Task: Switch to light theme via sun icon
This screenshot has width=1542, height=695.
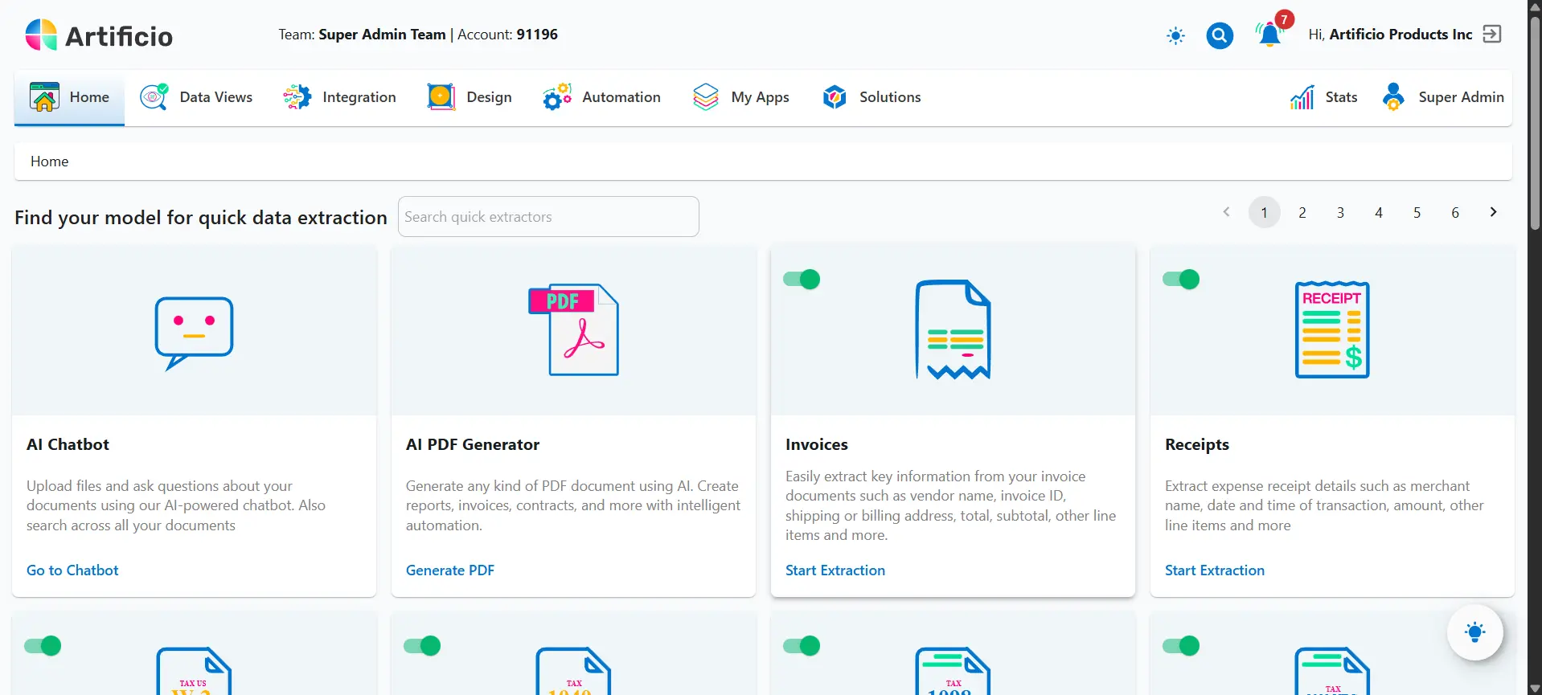Action: pos(1175,35)
